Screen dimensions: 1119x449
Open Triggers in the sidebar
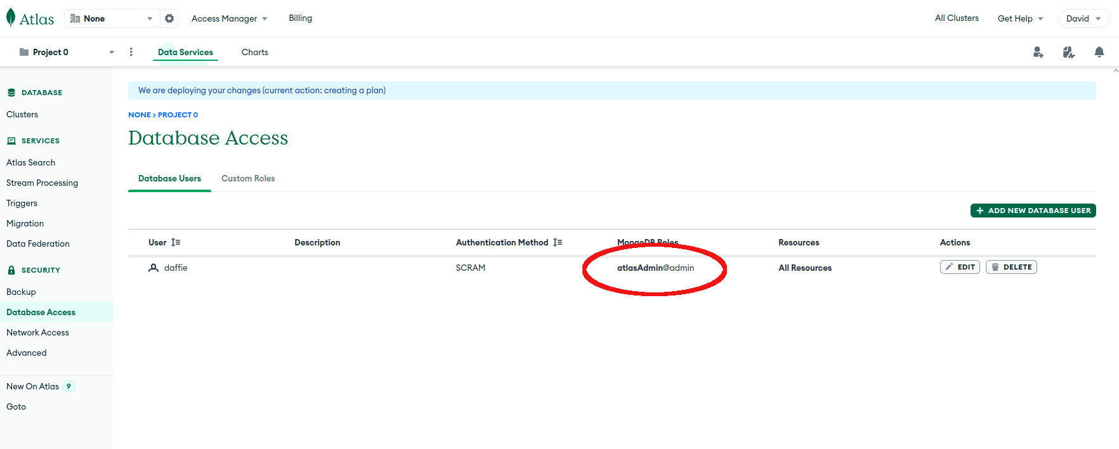click(22, 204)
